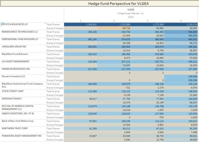The image size is (199, 142).
Task: Select DIMENSIONAL FUND ADVISORS LP row label
Action: click(20, 39)
